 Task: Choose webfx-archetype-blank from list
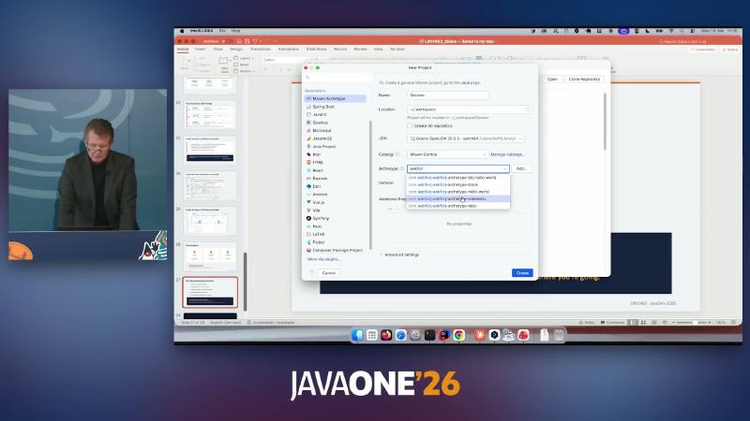[458, 184]
